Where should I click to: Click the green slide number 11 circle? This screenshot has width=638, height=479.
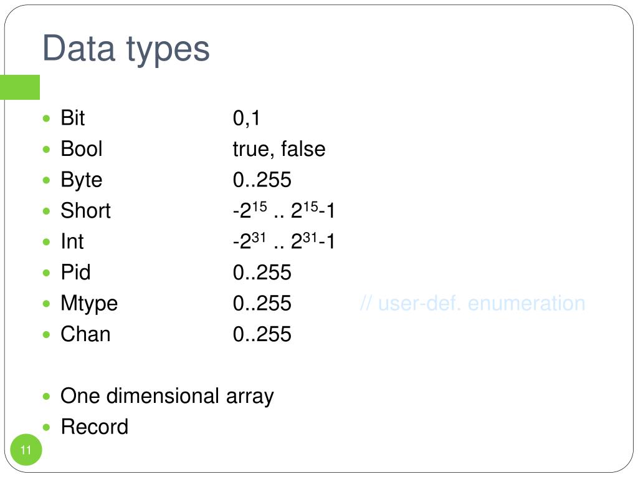pyautogui.click(x=26, y=450)
